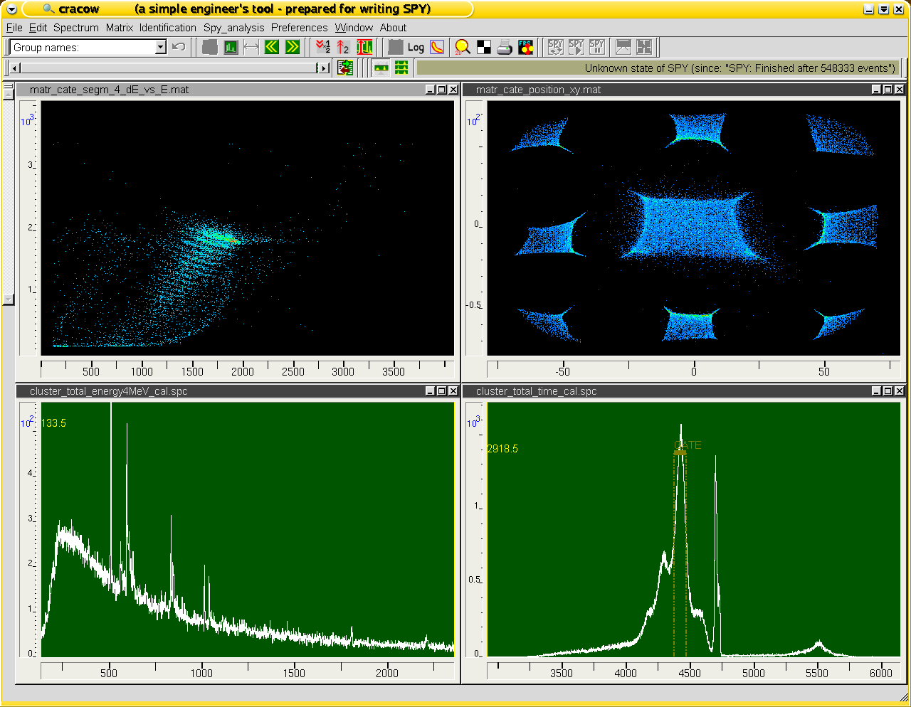Click the 2918.5 value label
The height and width of the screenshot is (707, 911).
[503, 449]
